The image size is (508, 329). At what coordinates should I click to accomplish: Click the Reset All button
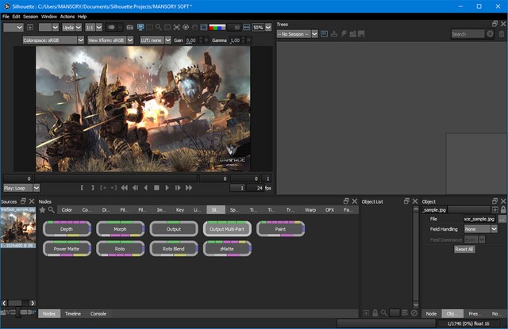click(x=464, y=249)
